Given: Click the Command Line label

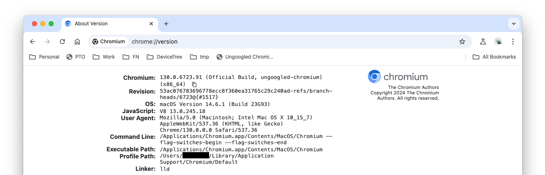Looking at the screenshot, I should tap(133, 137).
